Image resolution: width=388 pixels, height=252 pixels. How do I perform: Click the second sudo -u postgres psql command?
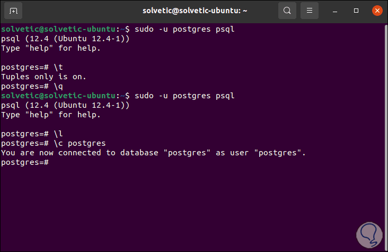pos(184,96)
